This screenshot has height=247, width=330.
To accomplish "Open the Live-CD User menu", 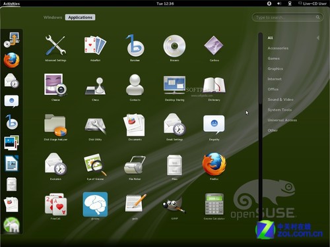I will click(312, 3).
